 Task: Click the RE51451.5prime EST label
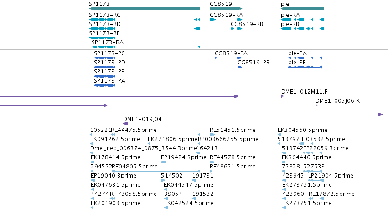(233, 130)
